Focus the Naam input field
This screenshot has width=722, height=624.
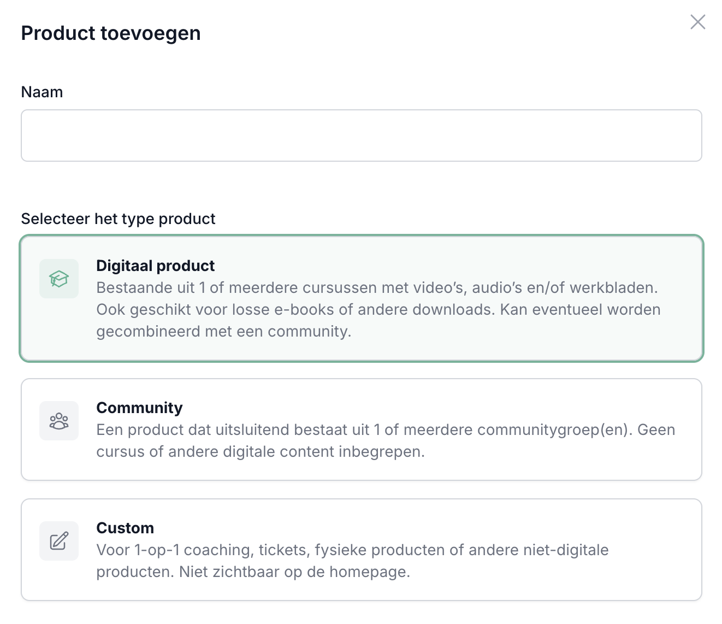362,136
